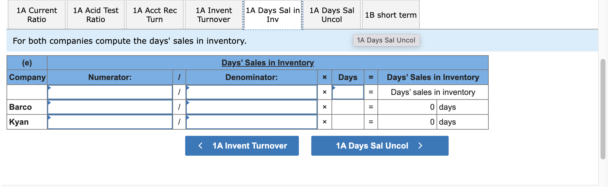Image resolution: width=608 pixels, height=187 pixels.
Task: Select the 1A Acct Rec Turn tab
Action: pos(154,14)
